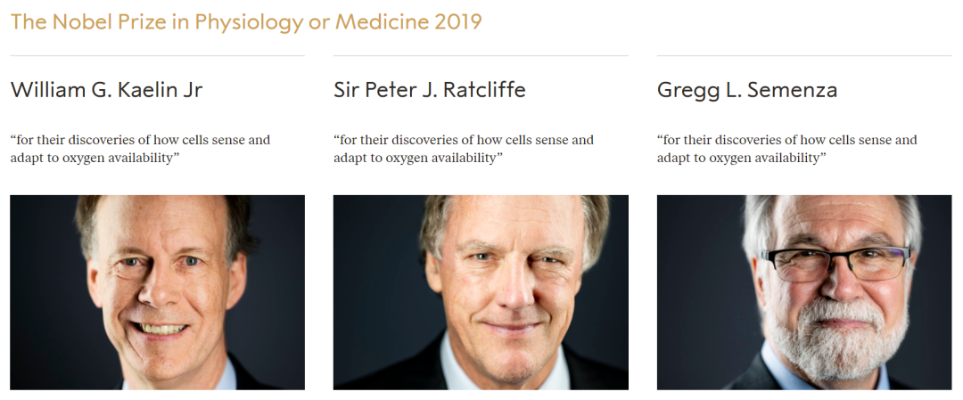
Task: View Gregg L. Semenza's portrait photo
Action: (x=804, y=292)
